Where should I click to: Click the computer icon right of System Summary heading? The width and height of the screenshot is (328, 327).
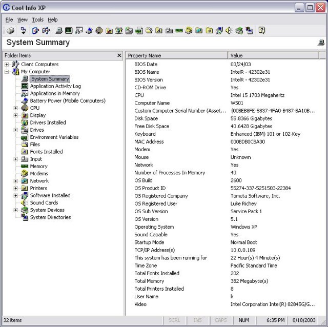(x=321, y=43)
